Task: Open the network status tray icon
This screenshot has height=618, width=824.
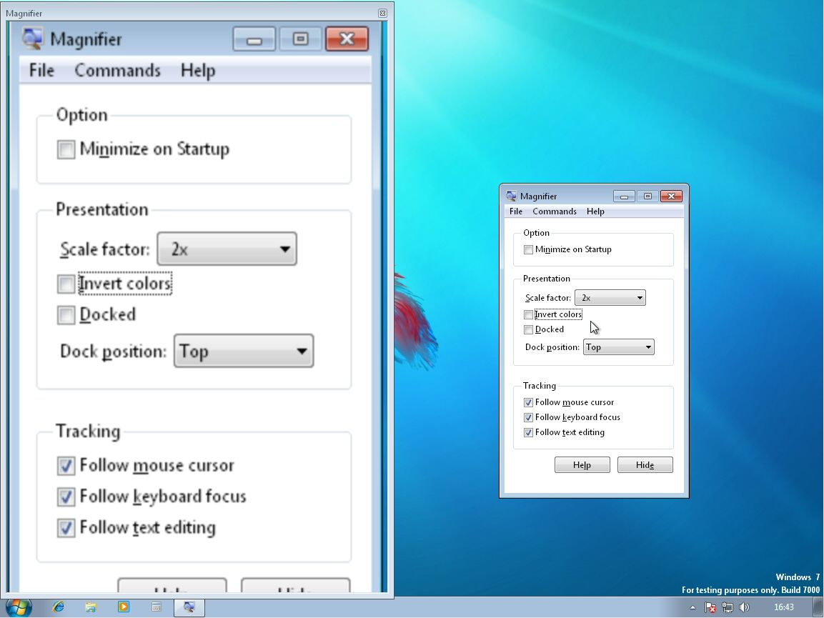Action: point(729,607)
